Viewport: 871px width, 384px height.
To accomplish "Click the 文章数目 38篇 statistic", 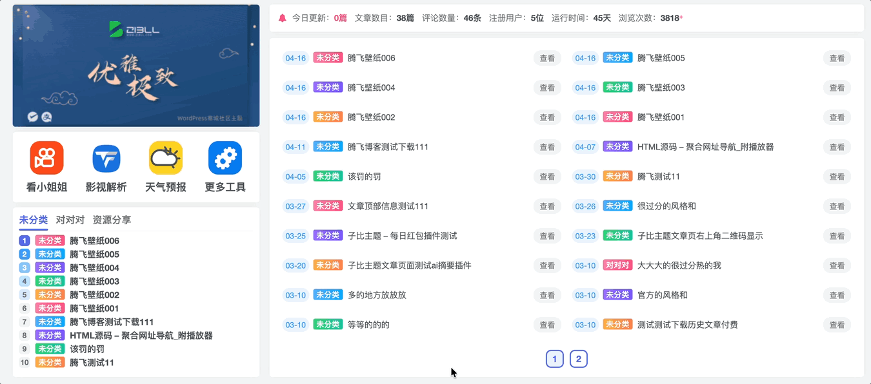I will point(385,18).
